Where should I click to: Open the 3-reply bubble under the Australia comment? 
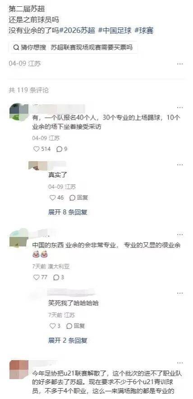(56, 278)
